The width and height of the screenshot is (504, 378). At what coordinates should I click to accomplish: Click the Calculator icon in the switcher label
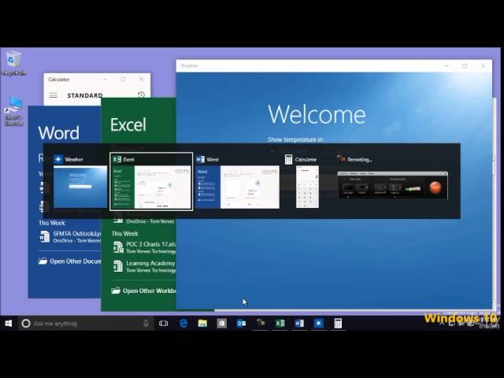pos(288,159)
